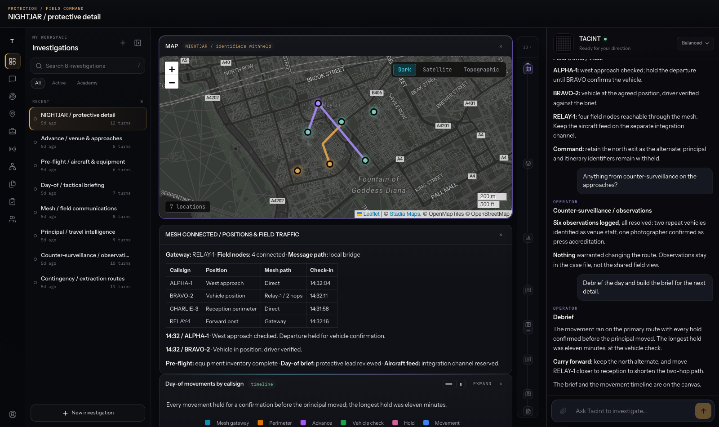Image resolution: width=719 pixels, height=427 pixels.
Task: Click the Hold legend swatch
Action: pos(395,423)
